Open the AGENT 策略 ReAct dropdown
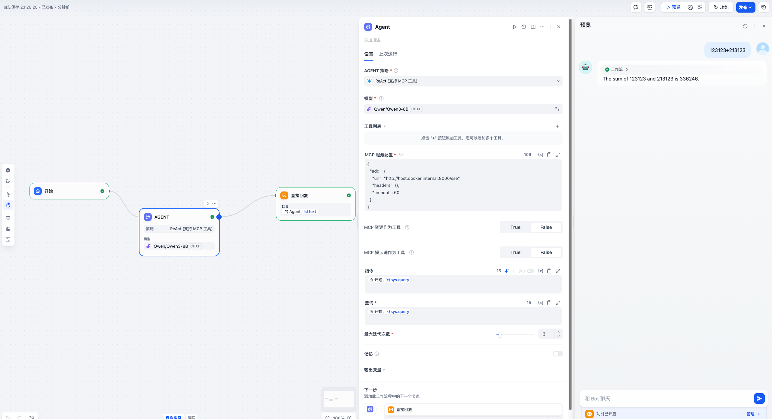 463,81
